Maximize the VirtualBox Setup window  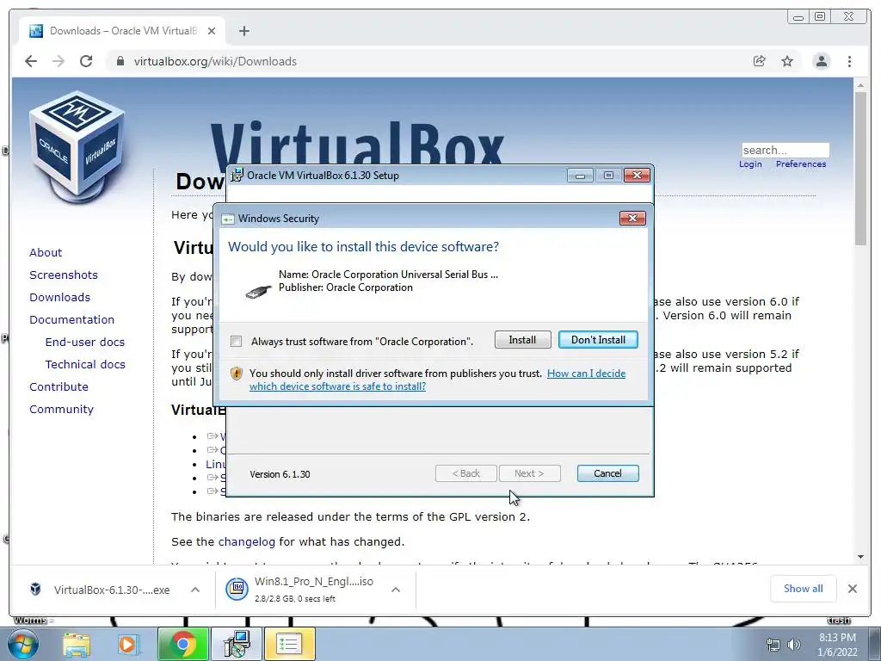pyautogui.click(x=608, y=176)
